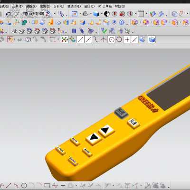Select the Arc sketch tool in the bottom toolbar
Viewport: 190px width, 190px height.
[x=16, y=185]
